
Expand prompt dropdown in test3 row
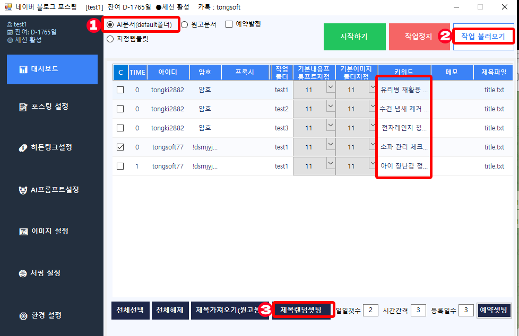(x=330, y=126)
